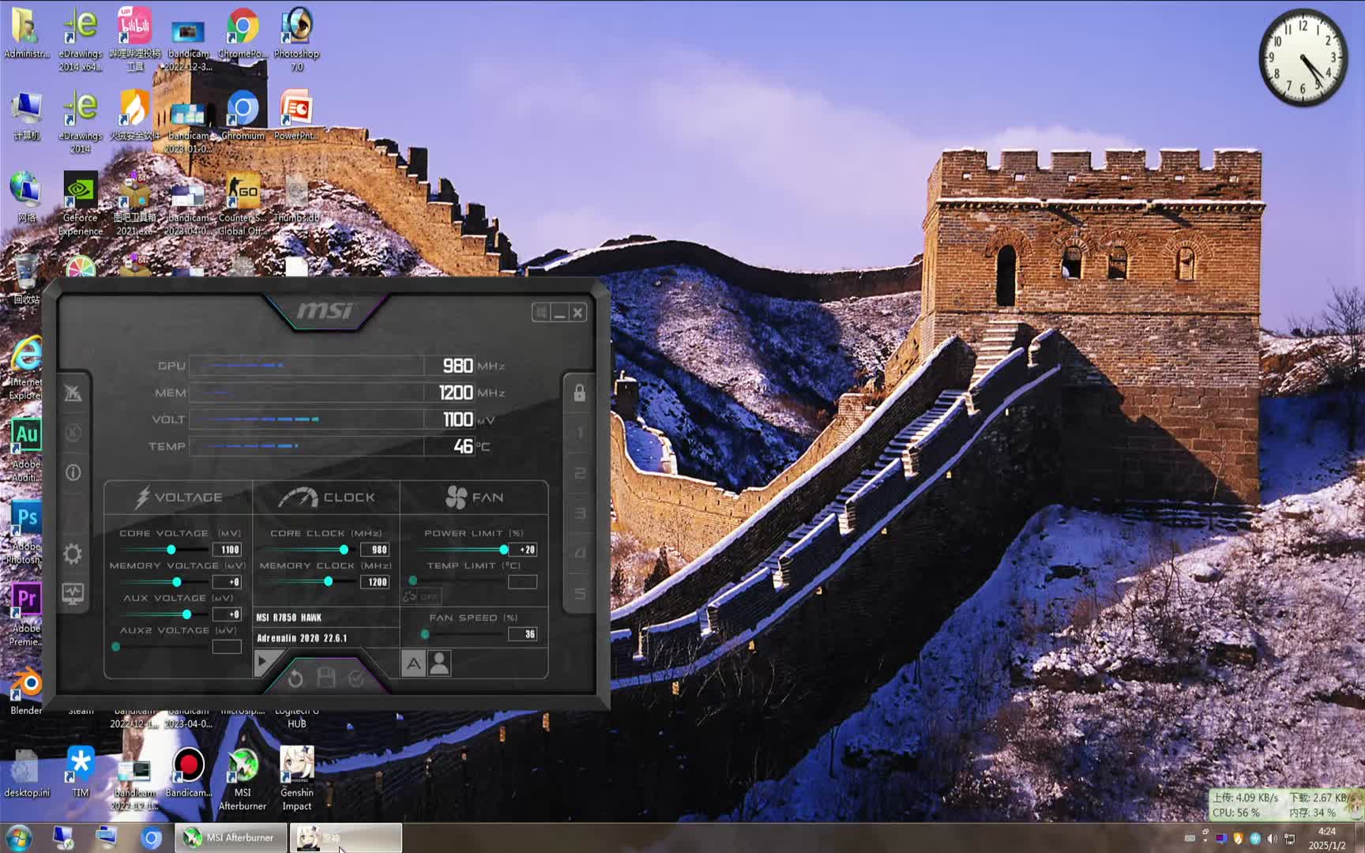
Task: Open MSI Afterburner settings gear
Action: coord(73,554)
